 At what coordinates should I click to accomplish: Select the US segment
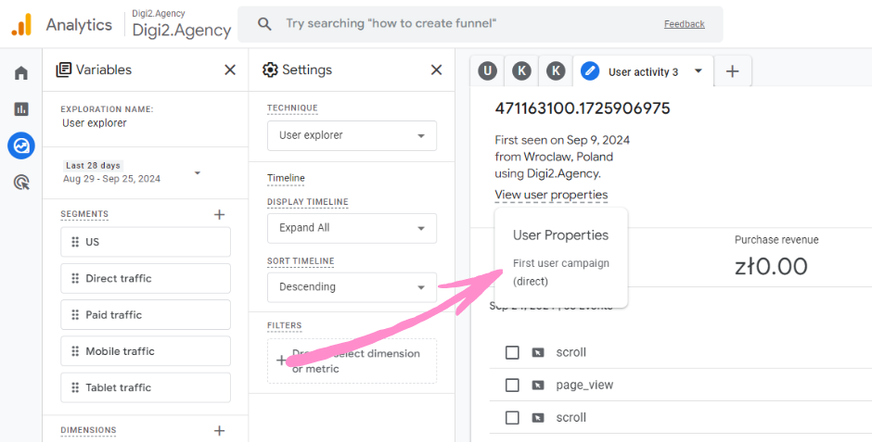(146, 242)
